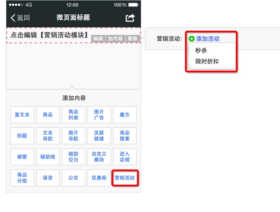Click the green plus icon next to 添加活动

[192, 39]
